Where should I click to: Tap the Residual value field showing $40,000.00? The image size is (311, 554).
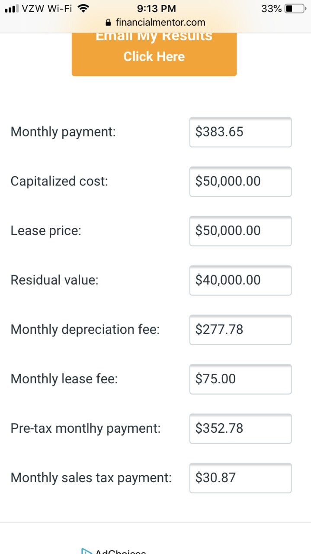[x=240, y=280]
